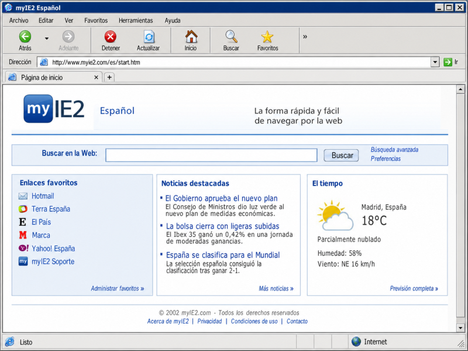Stop loading with the Detener button
468x351 pixels.
click(111, 41)
